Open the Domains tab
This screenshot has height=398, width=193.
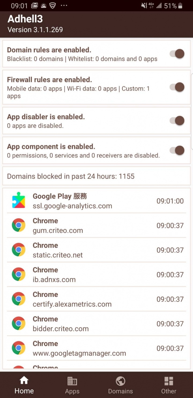(x=121, y=385)
